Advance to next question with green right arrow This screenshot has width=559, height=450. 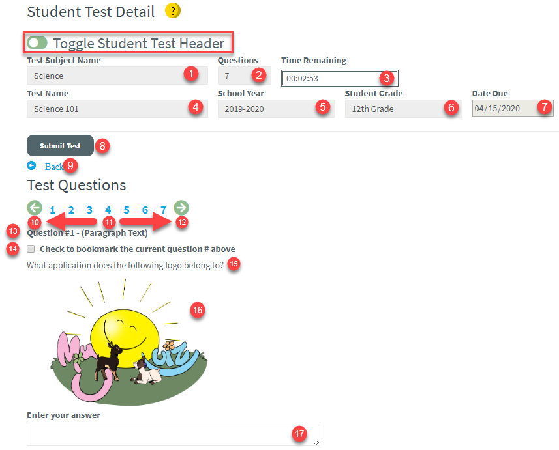pos(181,208)
